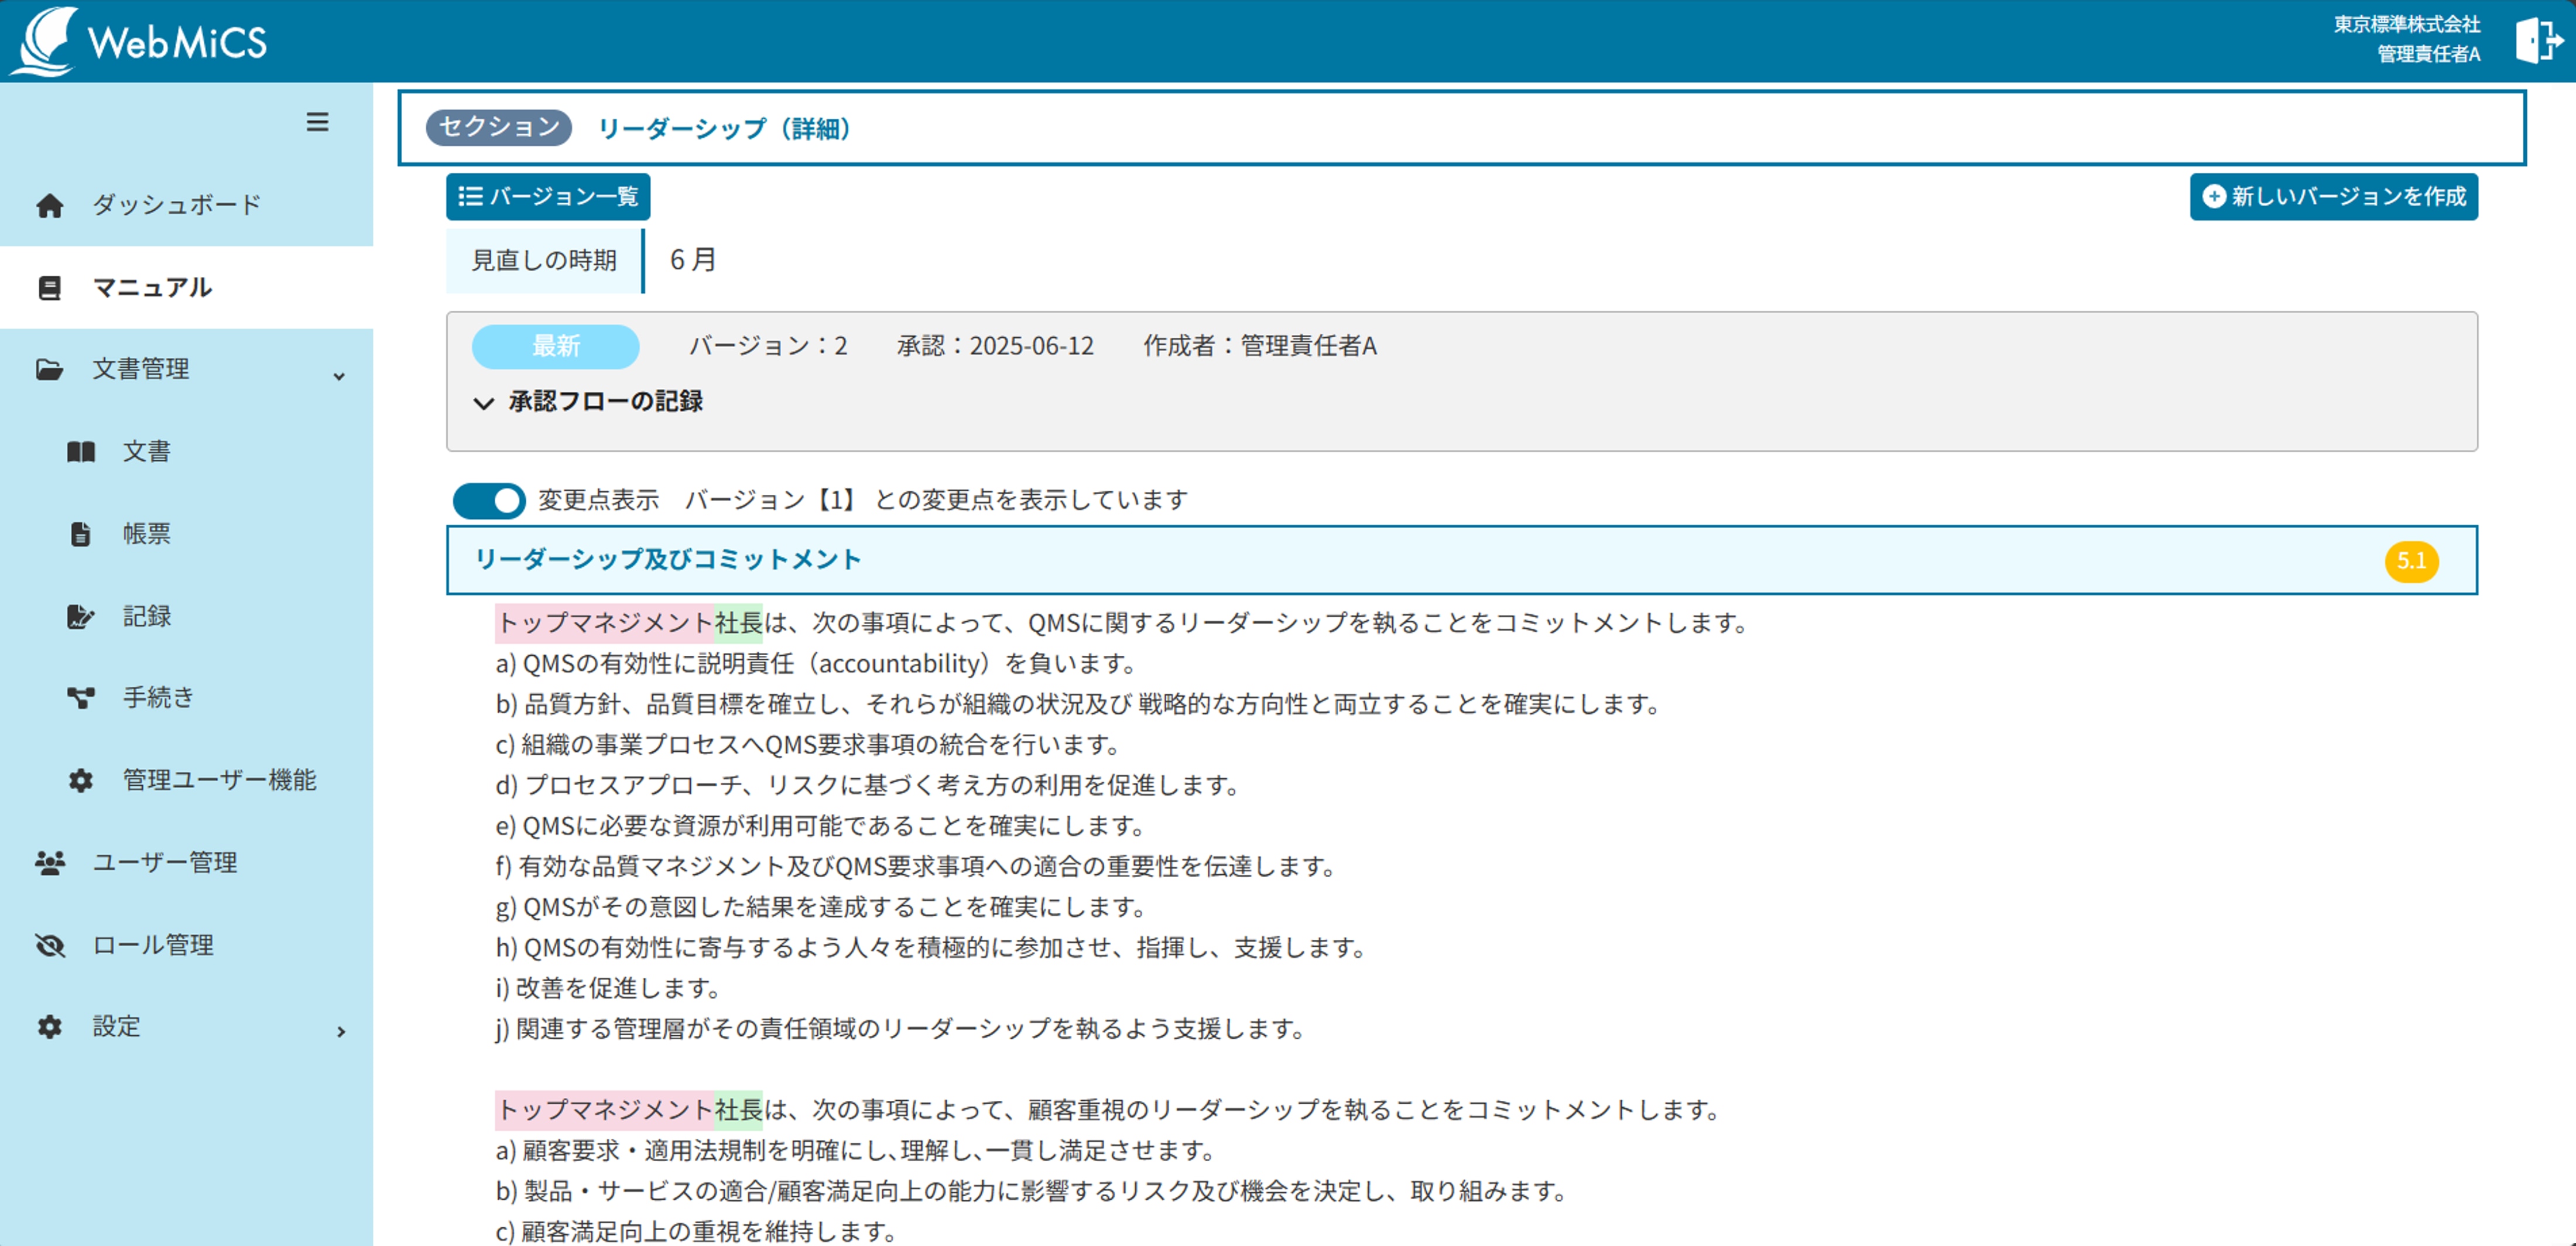Image resolution: width=2576 pixels, height=1246 pixels.
Task: Click the home icon beside ダッシュボード
Action: [x=49, y=206]
